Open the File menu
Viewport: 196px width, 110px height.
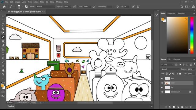[x=7, y=2]
